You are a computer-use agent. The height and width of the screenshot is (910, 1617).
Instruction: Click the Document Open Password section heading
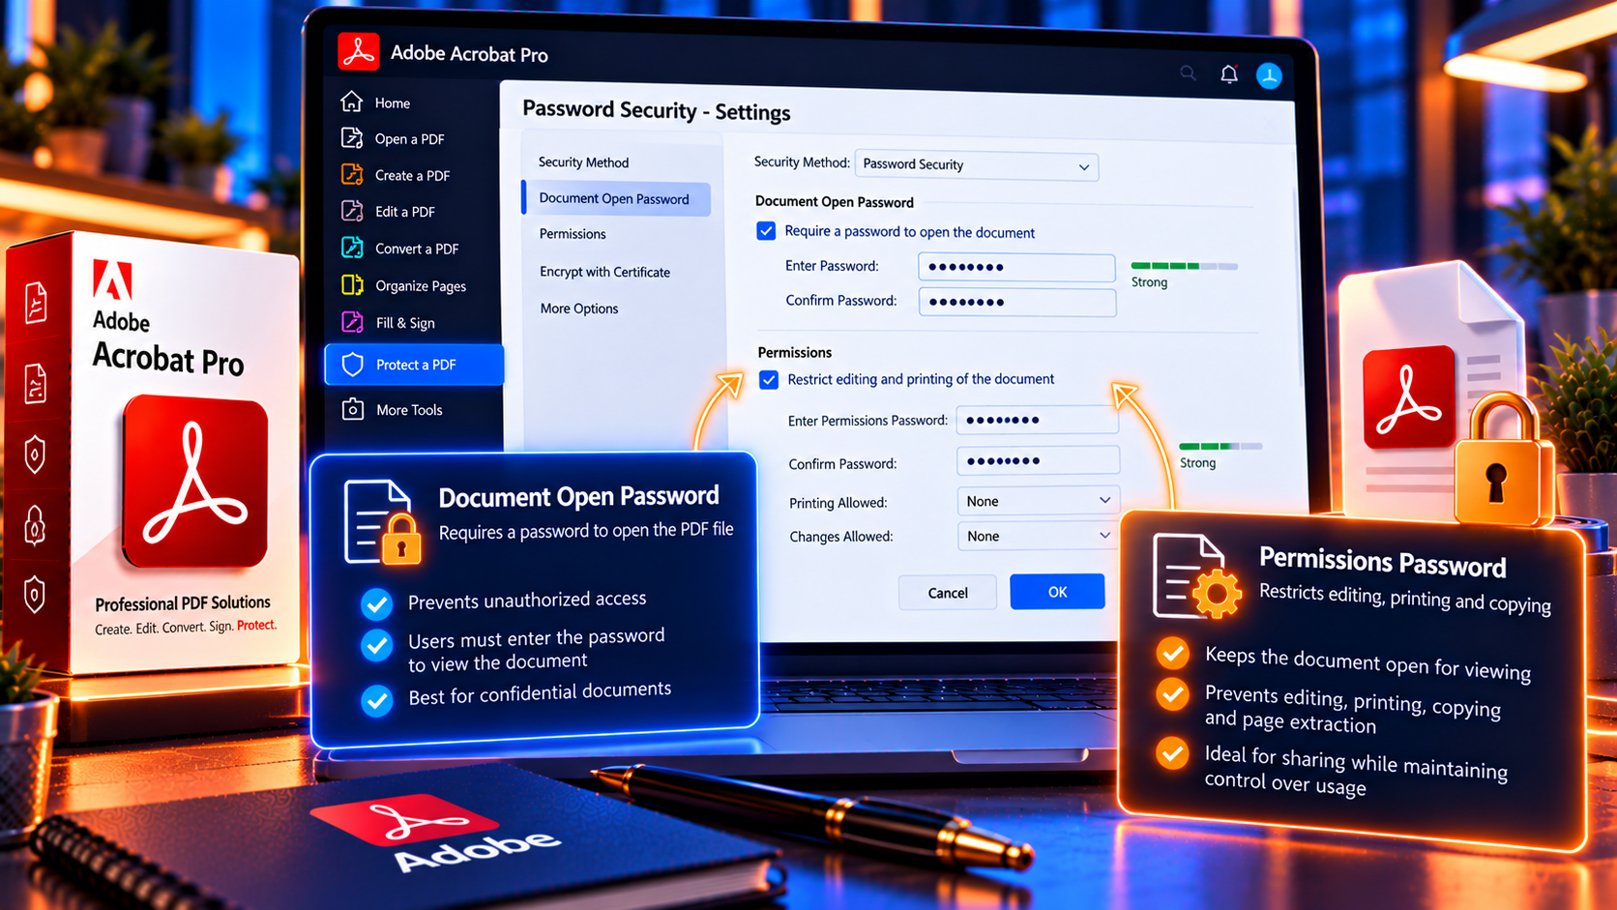(x=835, y=202)
